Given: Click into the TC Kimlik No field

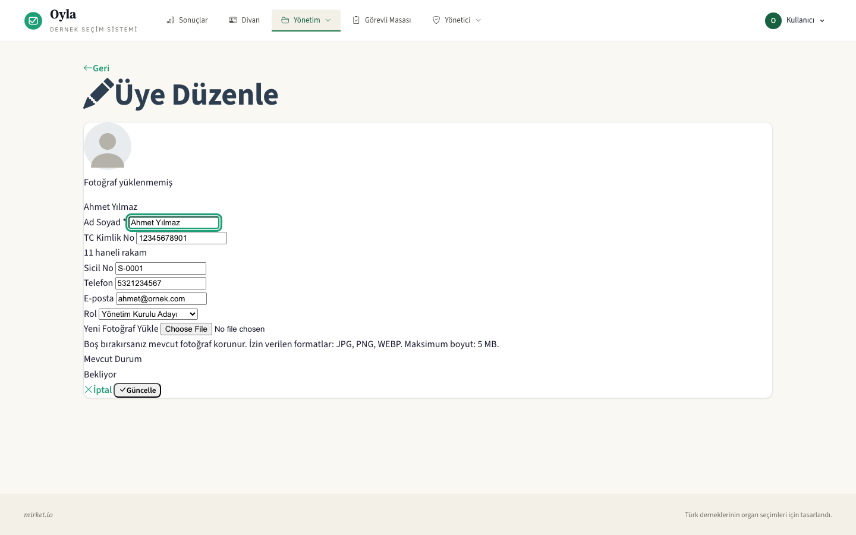Looking at the screenshot, I should click(181, 238).
